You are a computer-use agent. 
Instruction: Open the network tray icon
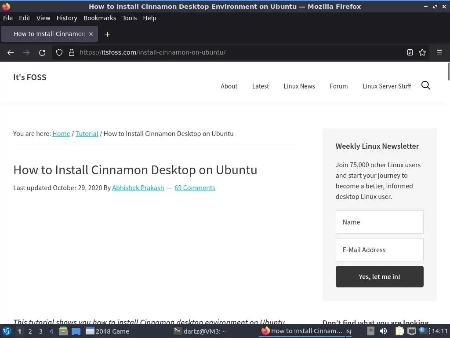pyautogui.click(x=411, y=331)
